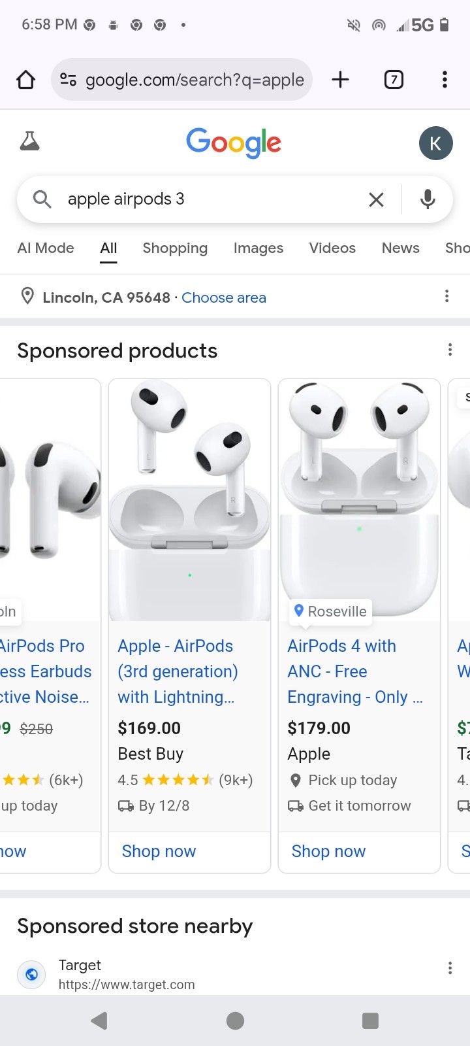This screenshot has height=1046, width=470.
Task: Open Choose area to change location
Action: click(x=224, y=297)
